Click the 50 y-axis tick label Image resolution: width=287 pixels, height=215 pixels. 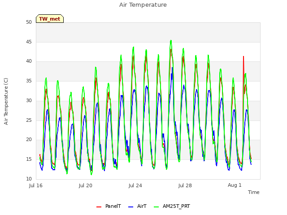pos(29,22)
